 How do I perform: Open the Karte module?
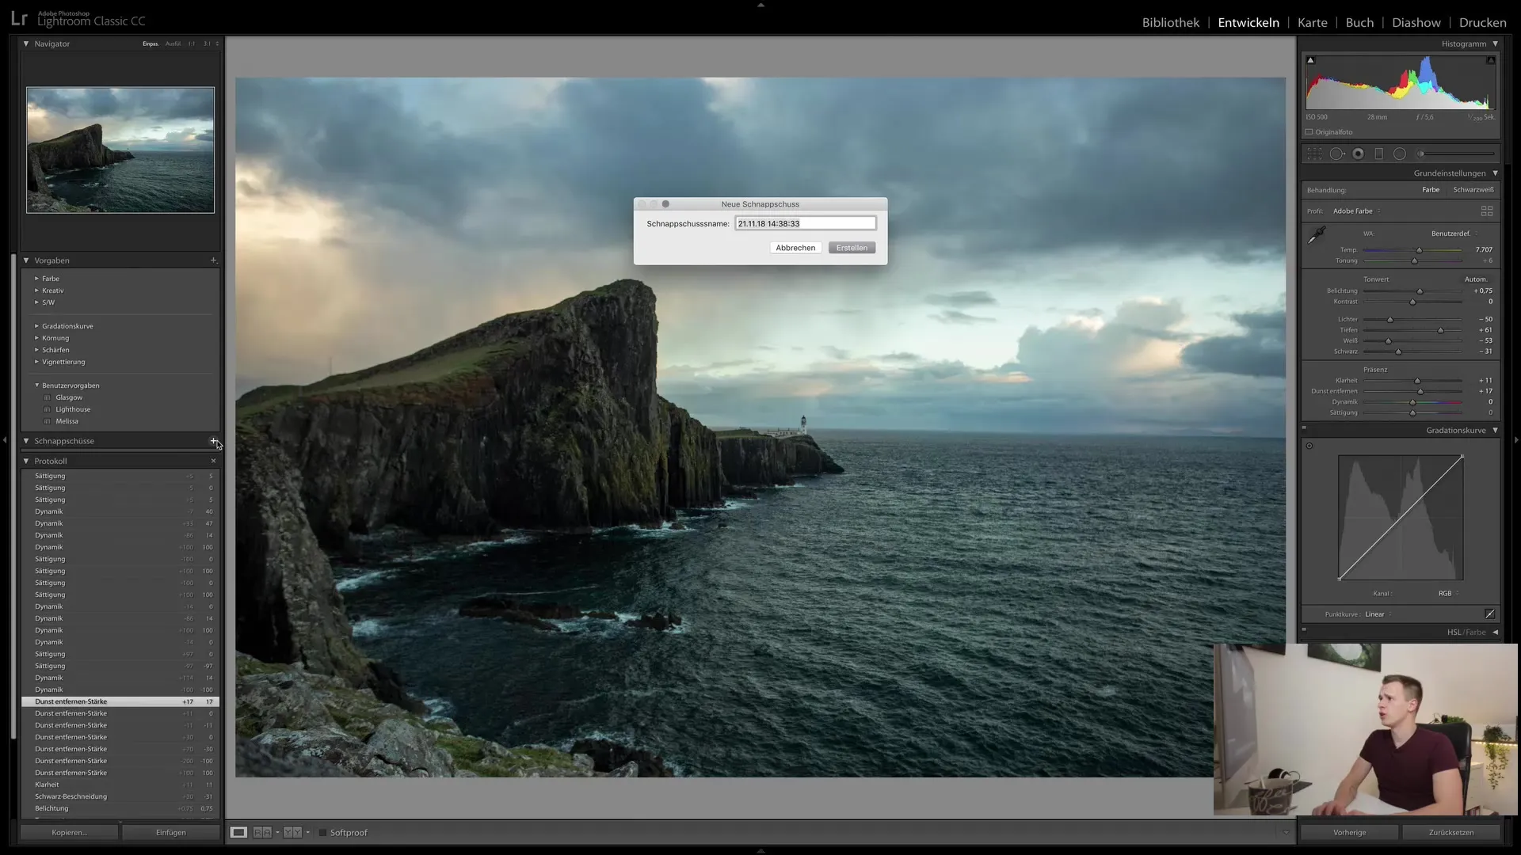(1312, 23)
